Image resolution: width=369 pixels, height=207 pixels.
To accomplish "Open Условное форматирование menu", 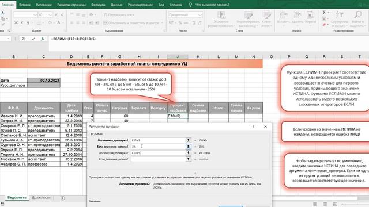I will click(x=221, y=19).
